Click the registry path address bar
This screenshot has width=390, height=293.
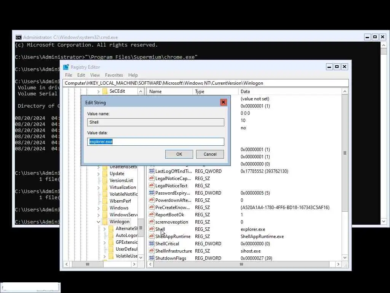205,83
